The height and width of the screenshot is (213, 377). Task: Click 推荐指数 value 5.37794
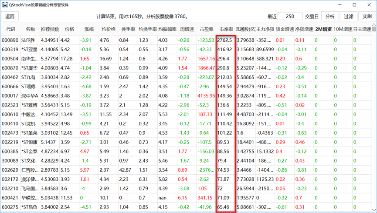(50, 59)
